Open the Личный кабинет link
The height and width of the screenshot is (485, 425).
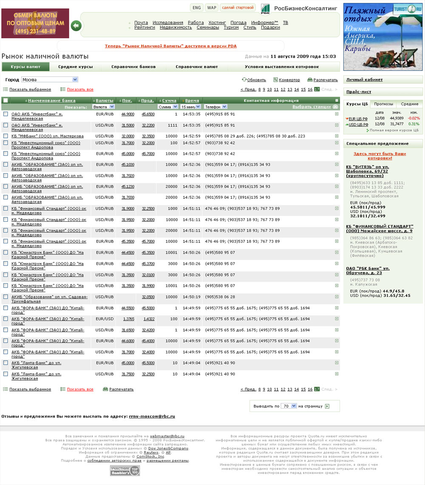click(364, 79)
